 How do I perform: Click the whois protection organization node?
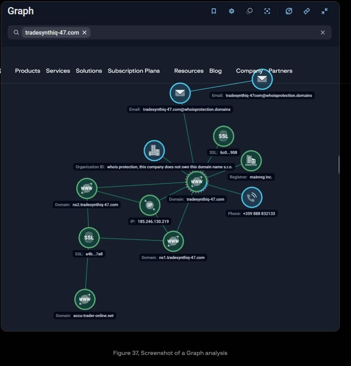154,150
